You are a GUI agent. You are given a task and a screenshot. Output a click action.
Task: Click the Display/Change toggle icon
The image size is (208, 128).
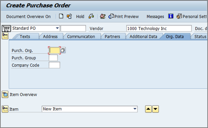pos(91,16)
